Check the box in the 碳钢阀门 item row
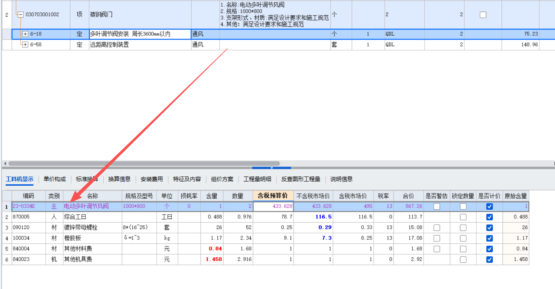 pos(483,14)
